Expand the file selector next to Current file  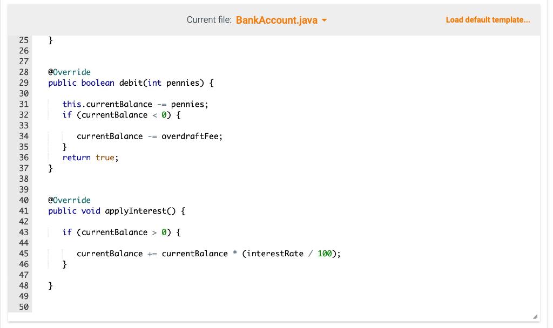(281, 19)
